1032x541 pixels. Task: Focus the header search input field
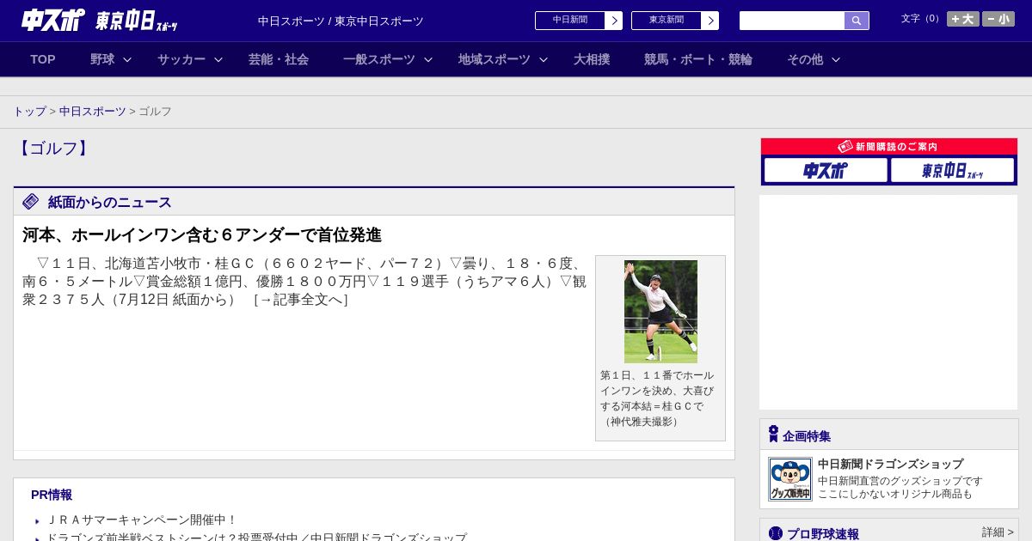tap(792, 21)
